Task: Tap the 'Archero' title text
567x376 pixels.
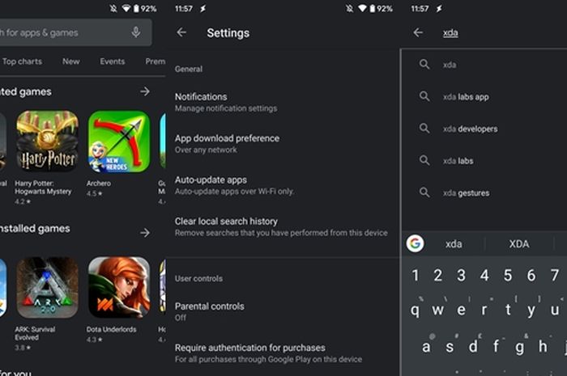Action: (x=98, y=184)
